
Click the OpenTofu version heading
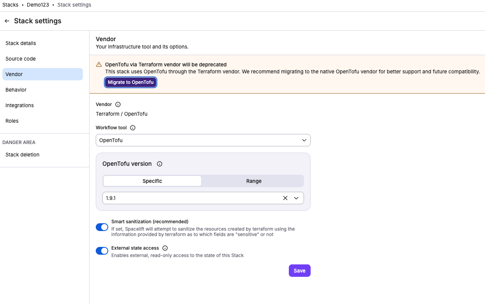click(x=127, y=164)
